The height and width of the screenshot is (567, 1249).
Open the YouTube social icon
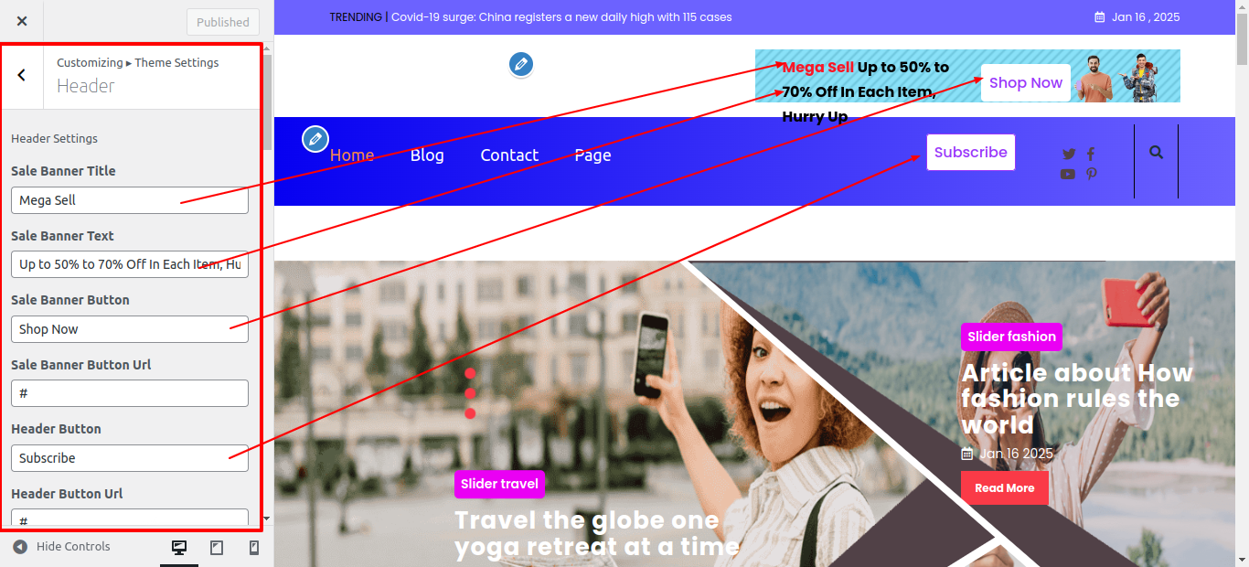pyautogui.click(x=1068, y=174)
